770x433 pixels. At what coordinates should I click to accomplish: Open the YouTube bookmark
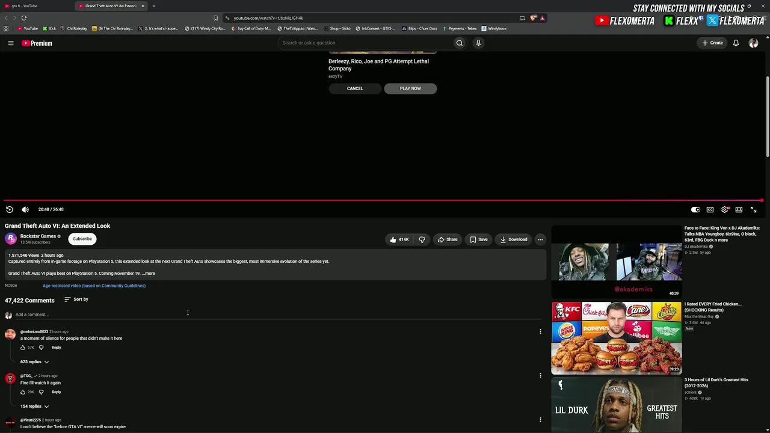click(x=28, y=28)
